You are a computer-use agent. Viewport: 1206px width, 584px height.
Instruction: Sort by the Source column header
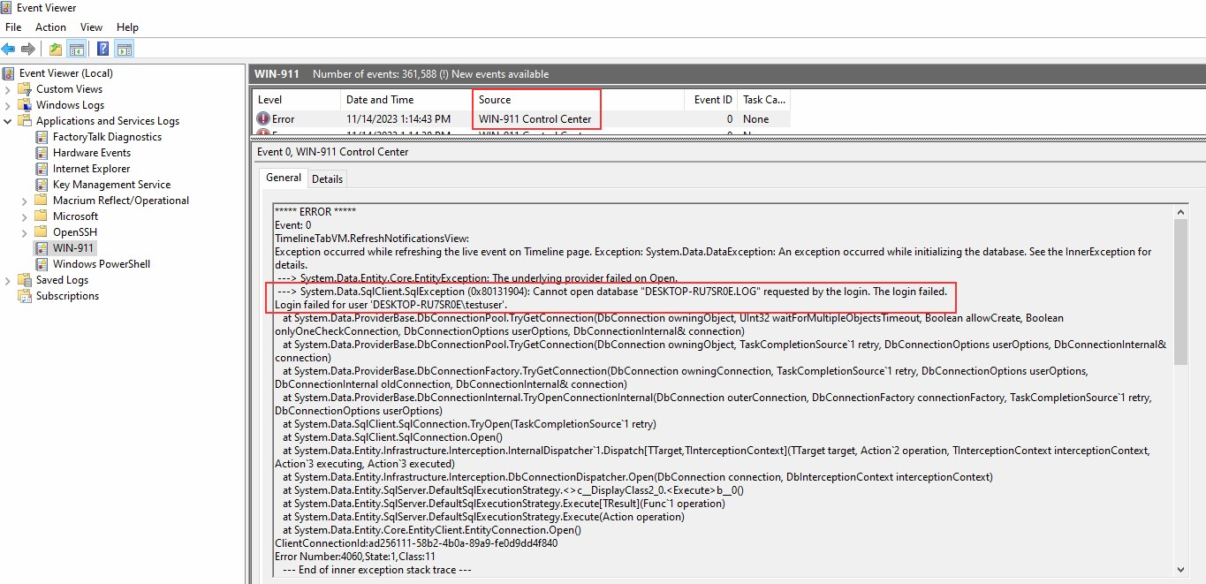coord(580,100)
